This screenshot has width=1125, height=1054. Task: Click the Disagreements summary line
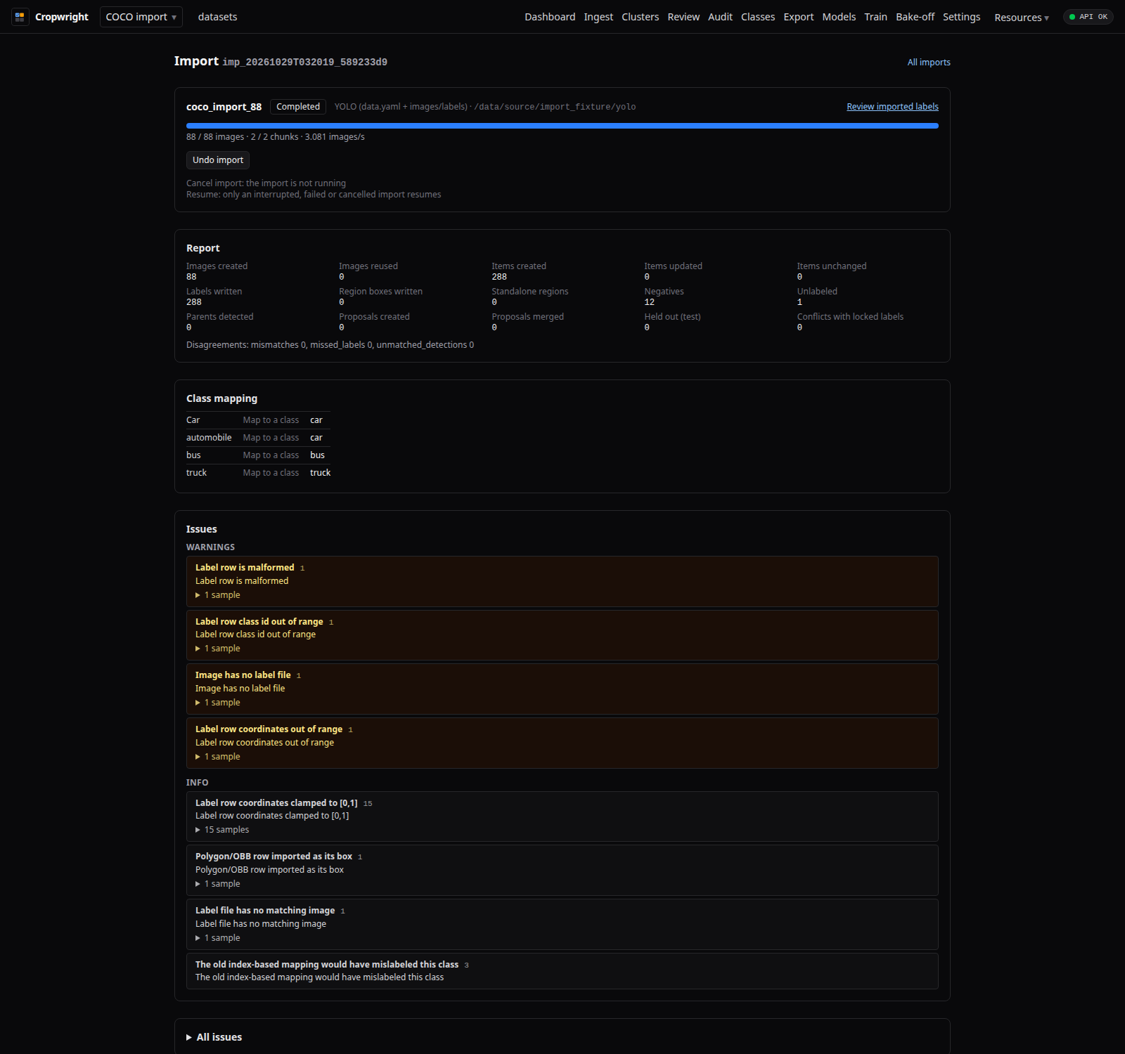[330, 345]
